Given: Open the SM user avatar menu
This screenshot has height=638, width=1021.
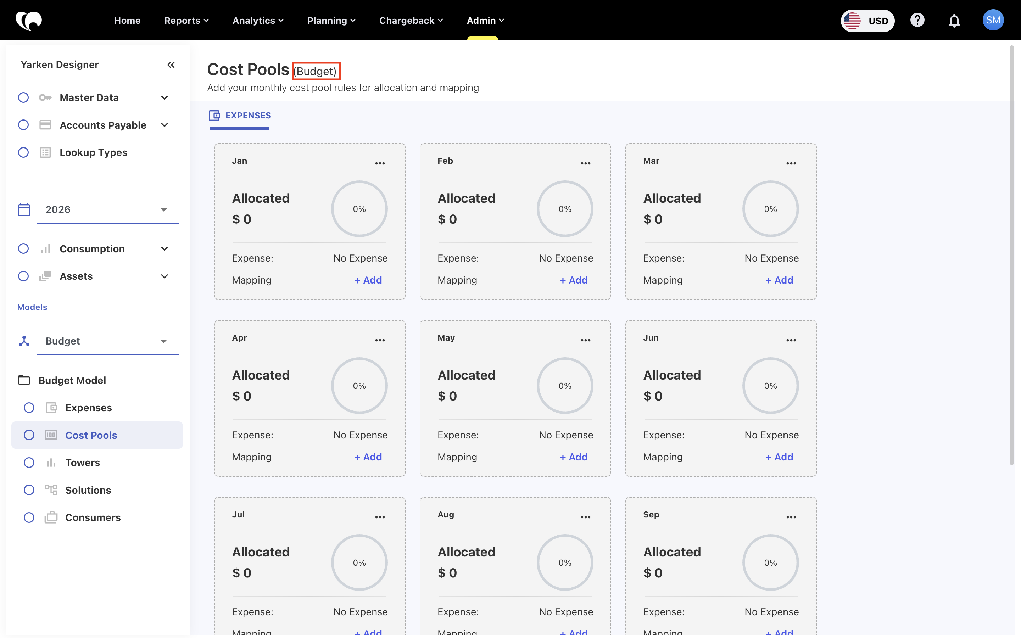Looking at the screenshot, I should pyautogui.click(x=993, y=20).
